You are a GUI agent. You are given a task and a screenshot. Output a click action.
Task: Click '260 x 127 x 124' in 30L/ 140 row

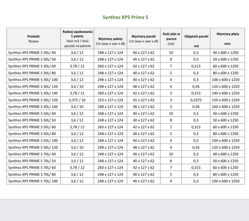tap(110, 93)
